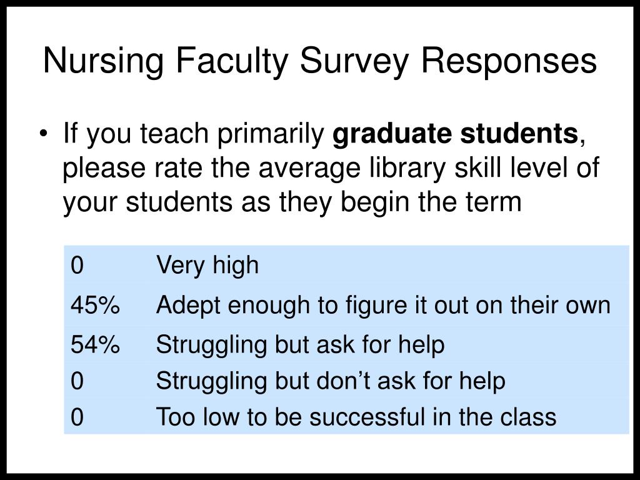Click the 0 beside Struggling but don't ask
Screen dimensions: 640x480
tap(77, 381)
